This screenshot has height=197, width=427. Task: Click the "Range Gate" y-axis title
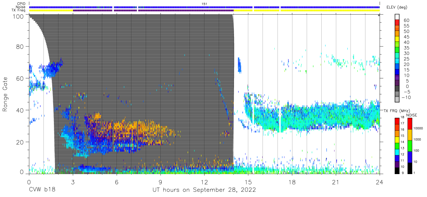[5, 95]
